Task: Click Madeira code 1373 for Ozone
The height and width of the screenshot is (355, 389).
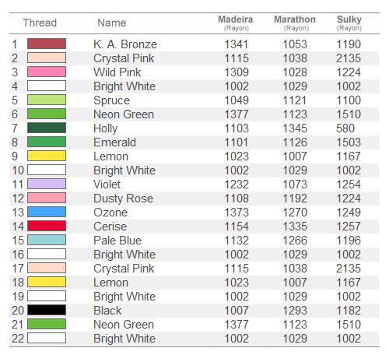Action: tap(237, 213)
